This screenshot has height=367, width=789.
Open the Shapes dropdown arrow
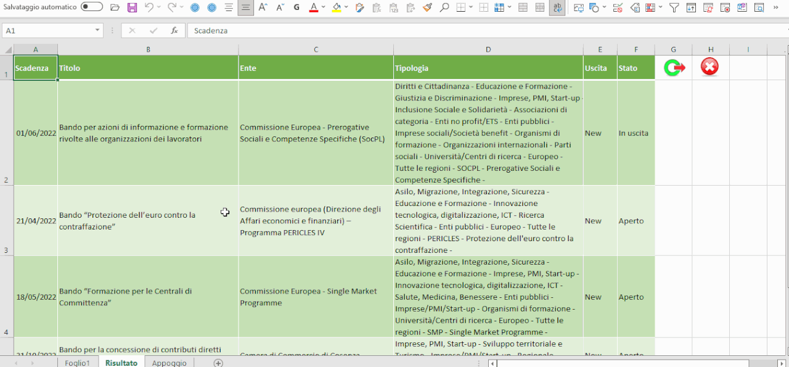605,7
